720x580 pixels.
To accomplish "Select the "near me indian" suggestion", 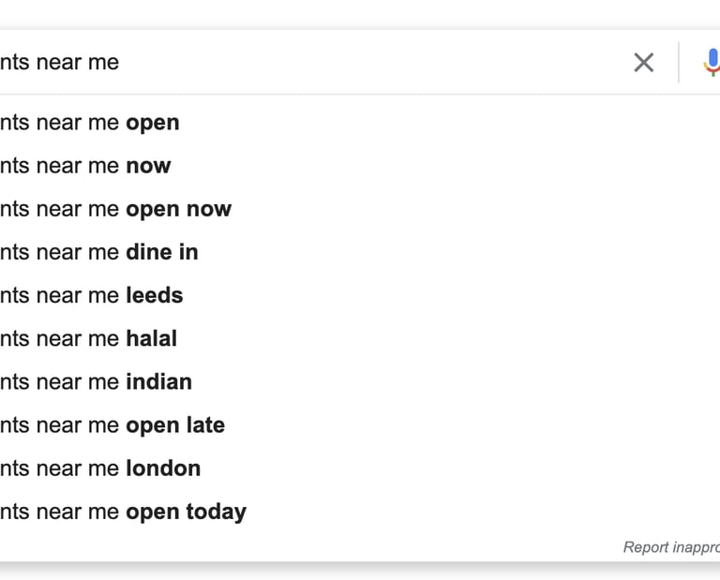I will click(97, 381).
